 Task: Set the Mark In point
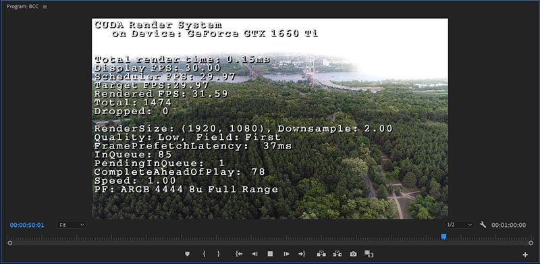204,254
